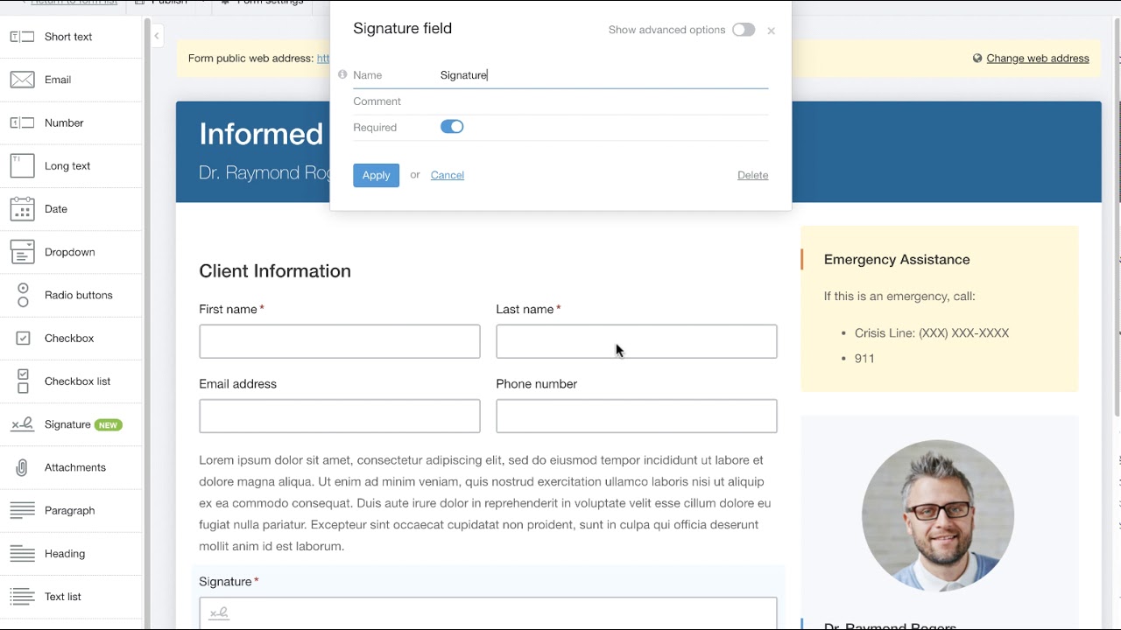Select the Signature field icon in sidebar
The height and width of the screenshot is (630, 1121).
[x=23, y=424]
